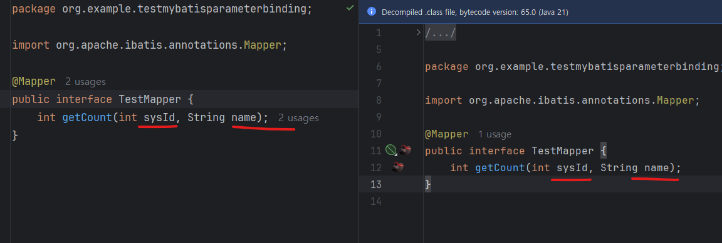
Task: Click the Mapper import class name in left editor
Action: (x=262, y=46)
